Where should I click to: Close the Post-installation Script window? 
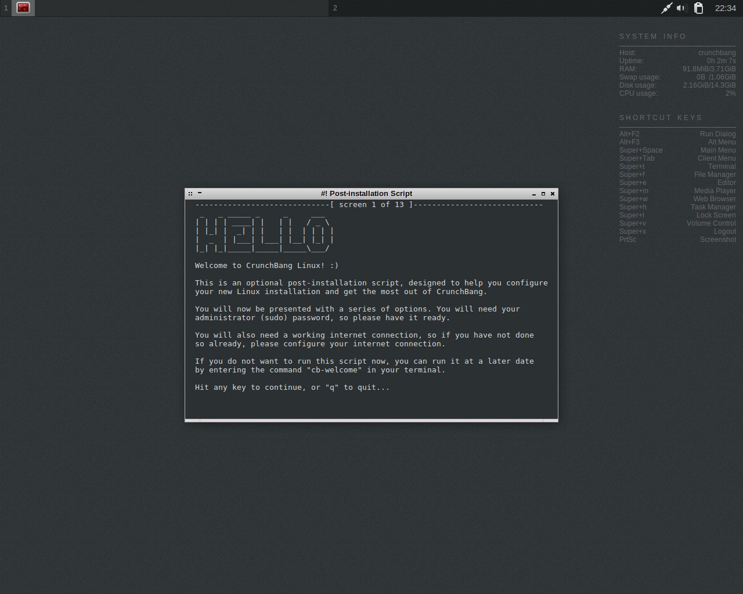click(553, 194)
